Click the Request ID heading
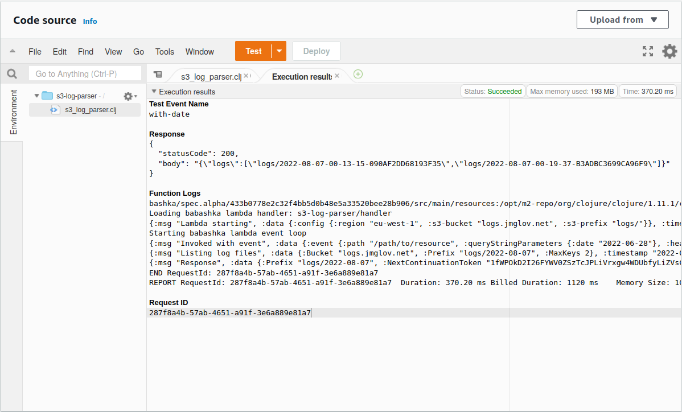The height and width of the screenshot is (412, 682). 169,303
